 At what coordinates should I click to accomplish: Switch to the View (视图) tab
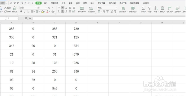pos(85,3)
